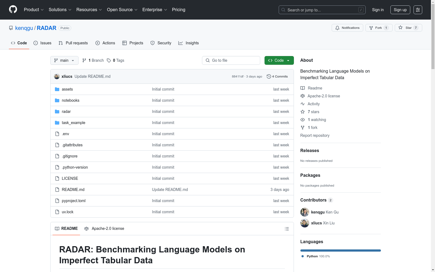This screenshot has width=435, height=272.
Task: Open the Releases section heading
Action: click(310, 150)
